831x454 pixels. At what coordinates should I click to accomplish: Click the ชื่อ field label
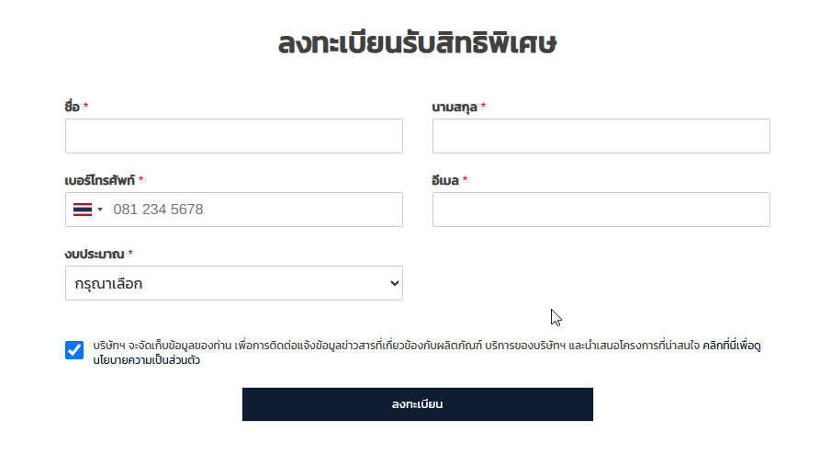point(72,107)
